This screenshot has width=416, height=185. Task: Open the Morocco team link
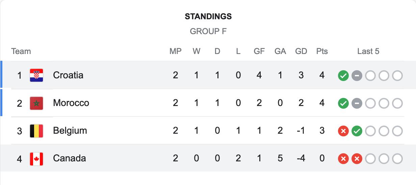[x=71, y=103]
